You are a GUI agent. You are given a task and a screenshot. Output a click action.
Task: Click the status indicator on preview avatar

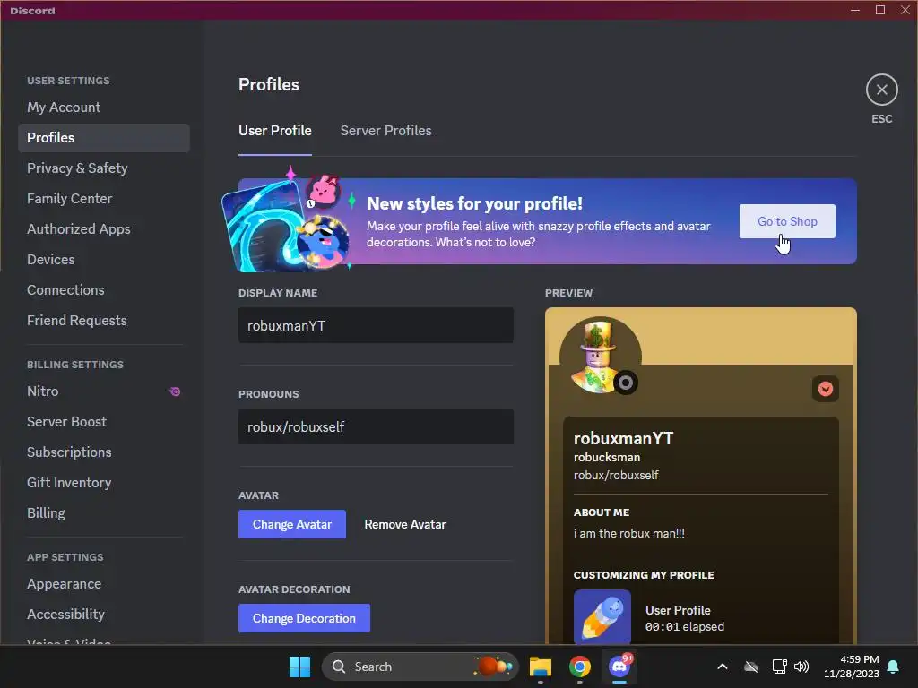coord(625,383)
